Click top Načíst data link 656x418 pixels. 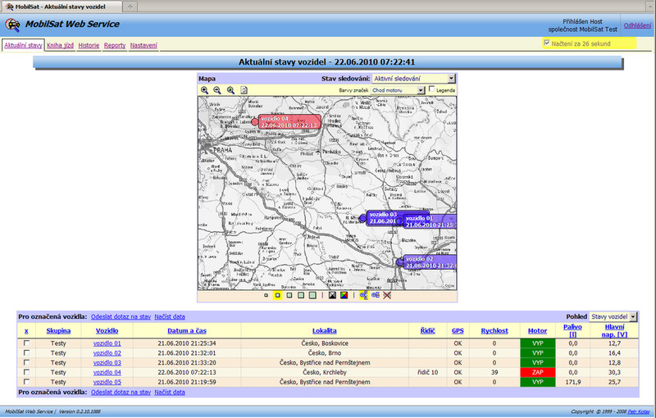[170, 317]
